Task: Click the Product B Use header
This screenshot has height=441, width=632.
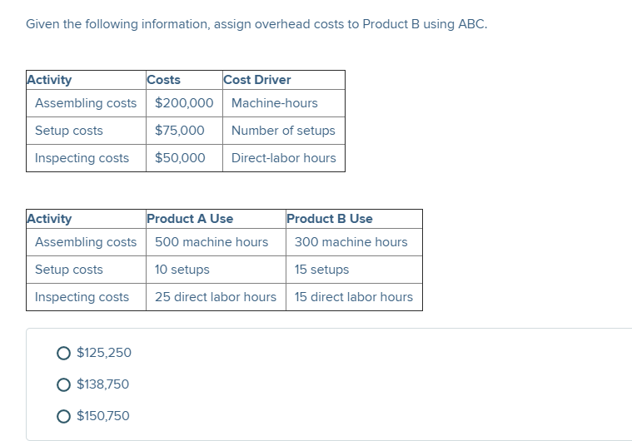Action: tap(354, 219)
